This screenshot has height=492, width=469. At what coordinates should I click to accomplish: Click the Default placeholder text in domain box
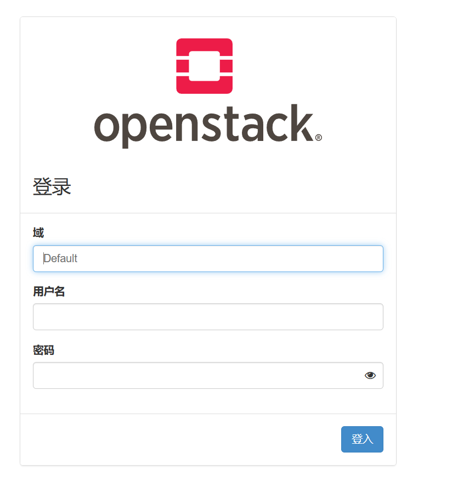(x=60, y=258)
